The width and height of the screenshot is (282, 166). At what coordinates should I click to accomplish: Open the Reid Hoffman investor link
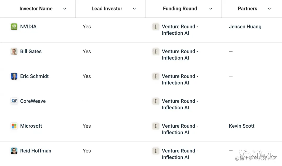tap(36, 151)
